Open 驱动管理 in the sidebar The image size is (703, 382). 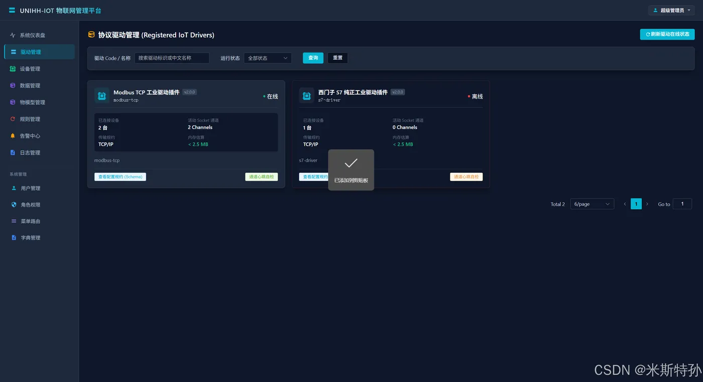[39, 52]
